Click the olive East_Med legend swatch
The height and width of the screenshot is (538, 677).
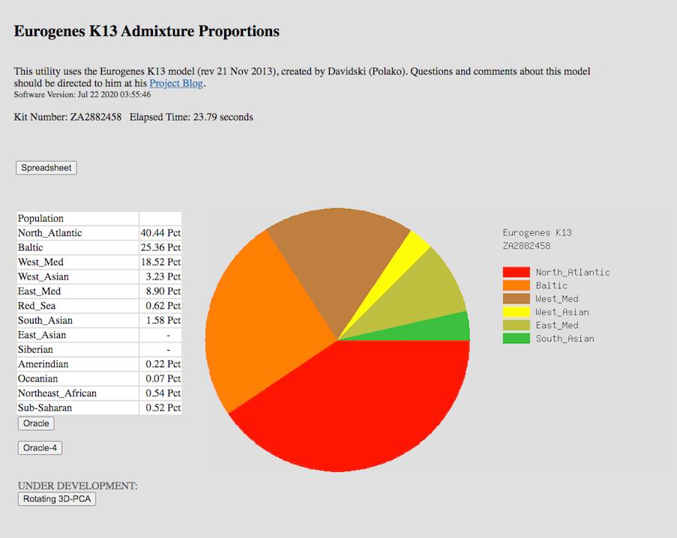coord(516,325)
